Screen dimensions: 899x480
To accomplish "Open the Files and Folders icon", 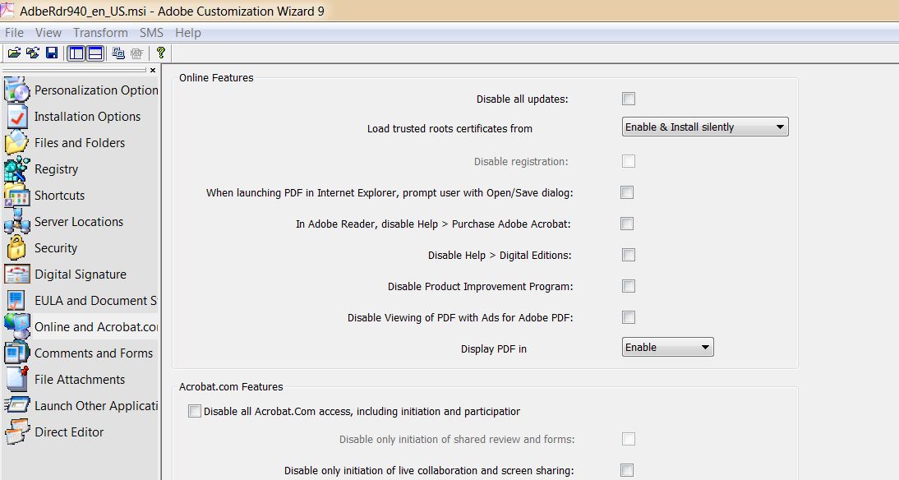I will 16,143.
